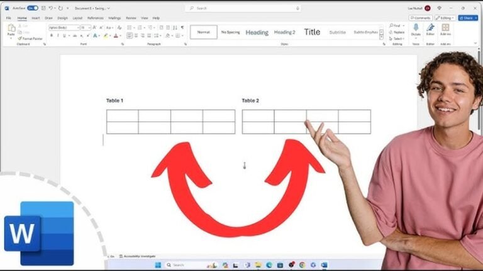Click the Undo arrow in title bar
This screenshot has width=483, height=271.
51,8
